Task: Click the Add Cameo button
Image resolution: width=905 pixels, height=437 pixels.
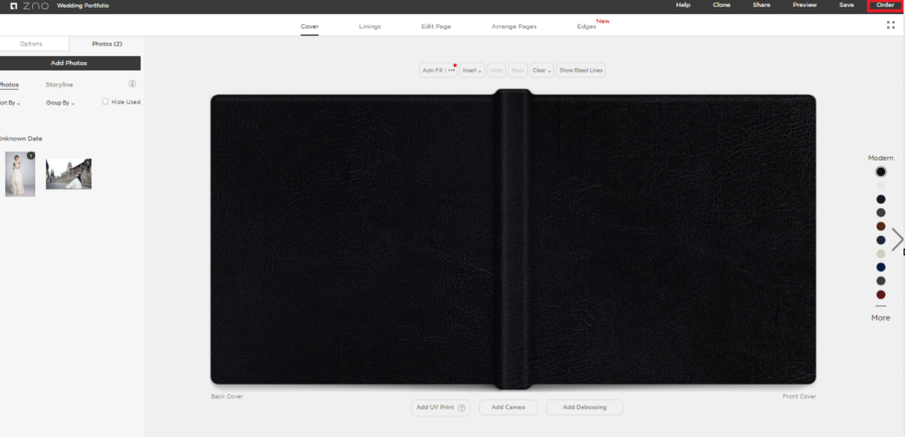Action: click(508, 408)
